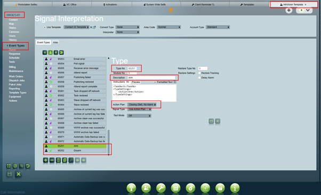Click the save icon in Type panel

[x=211, y=121]
